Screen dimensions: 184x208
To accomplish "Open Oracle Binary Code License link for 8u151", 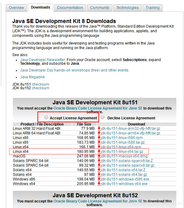I will (98, 108).
